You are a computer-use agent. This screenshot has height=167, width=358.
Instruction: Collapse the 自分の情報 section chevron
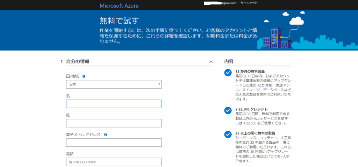point(211,61)
